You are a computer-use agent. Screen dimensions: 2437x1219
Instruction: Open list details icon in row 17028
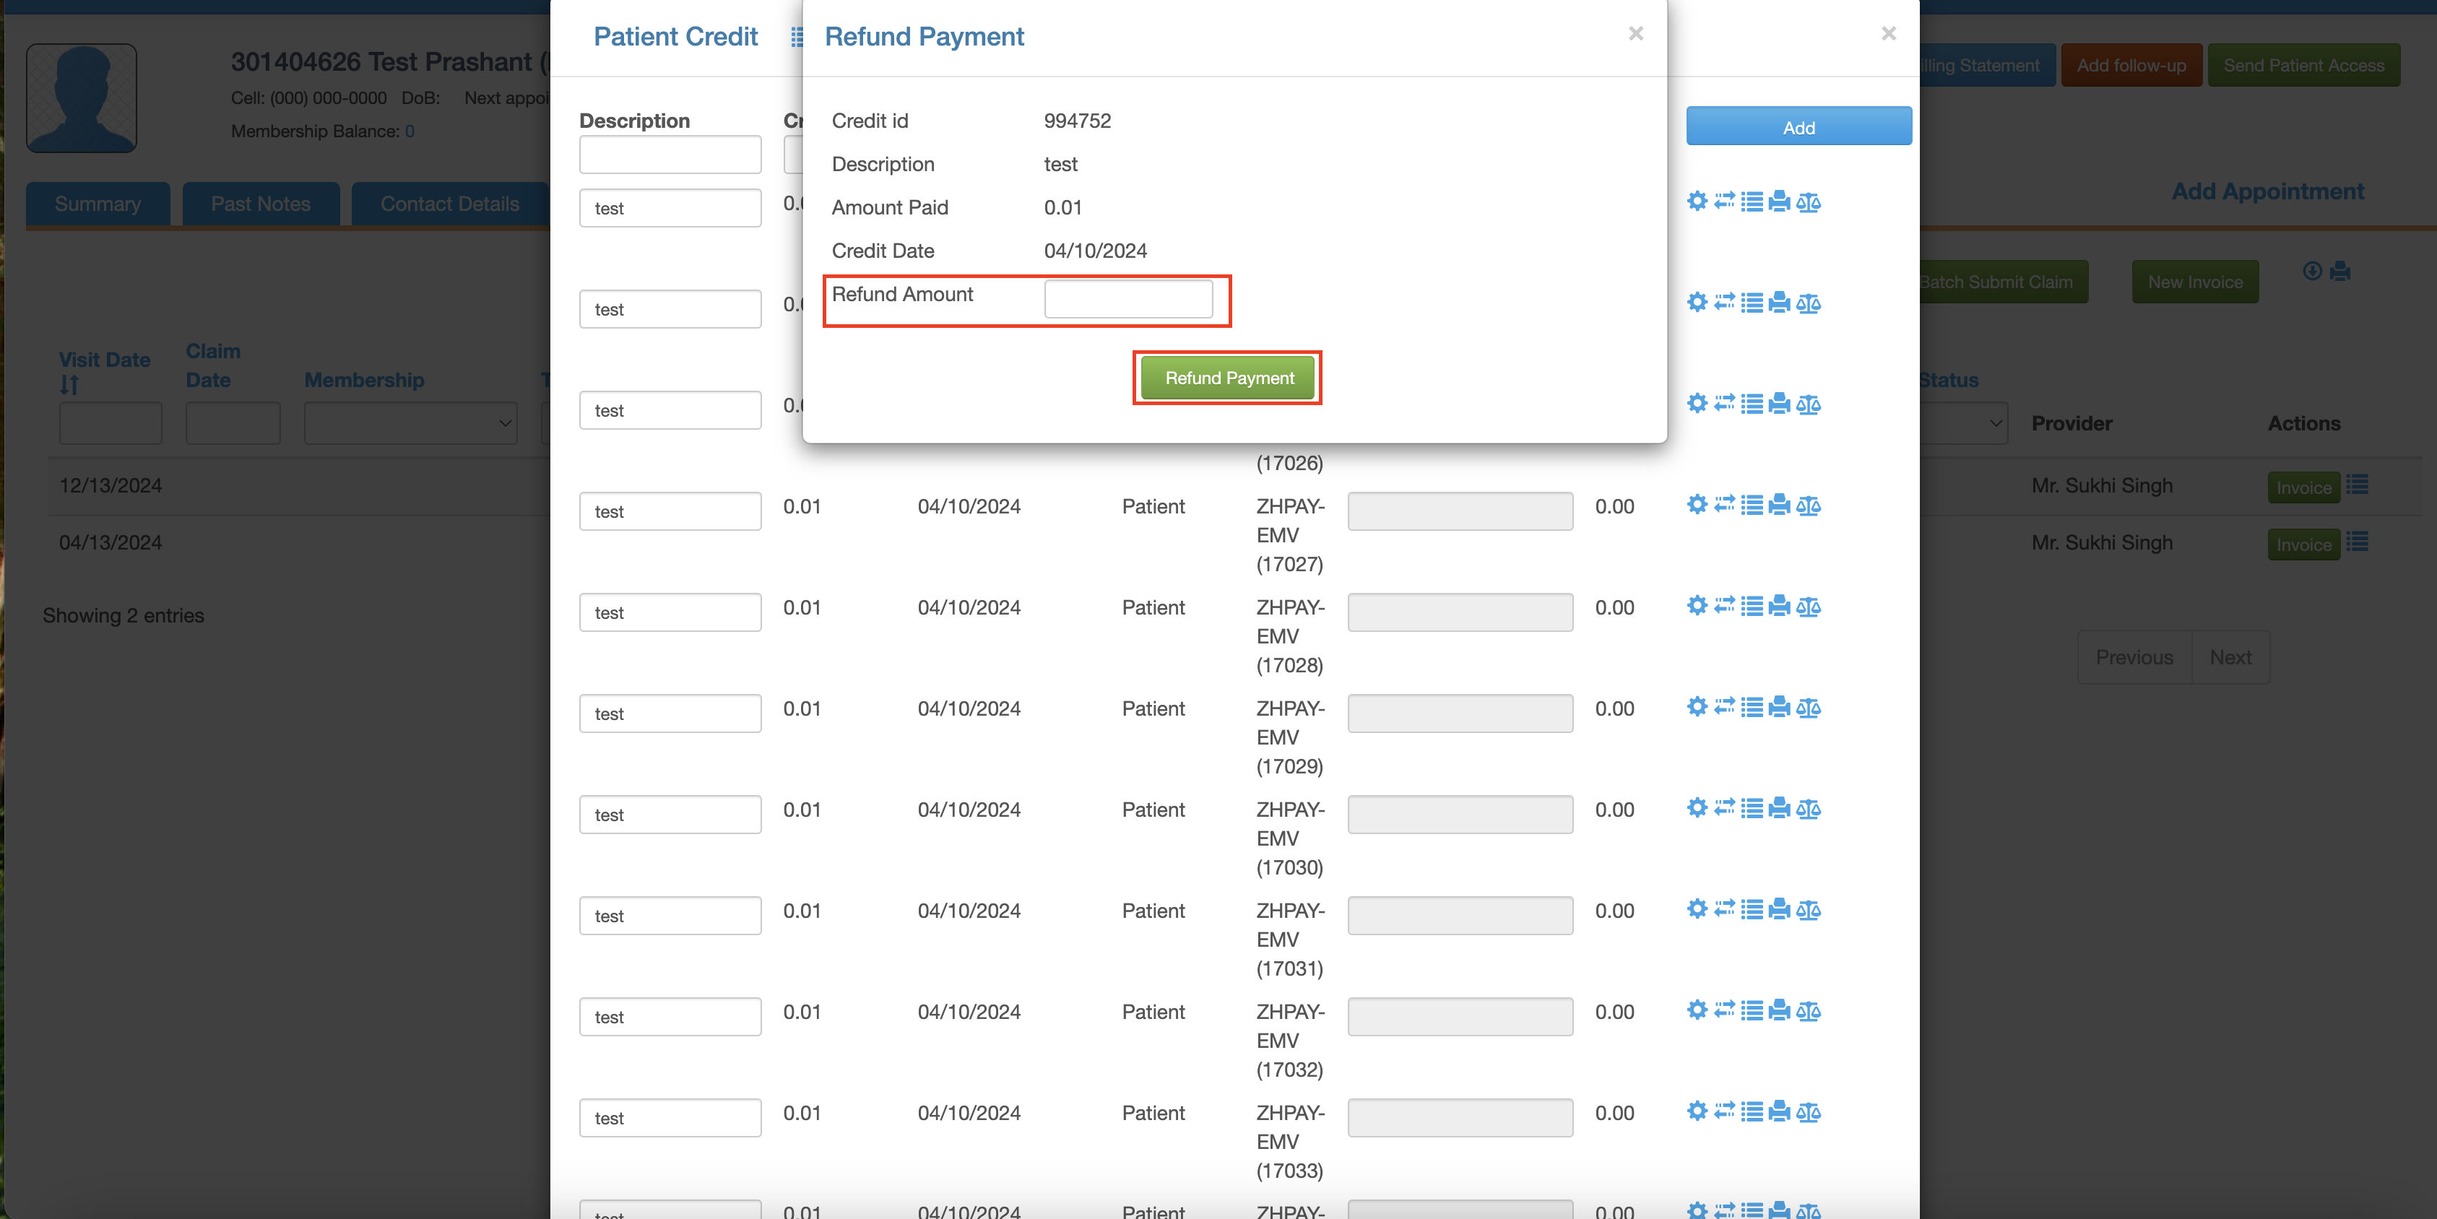[x=1752, y=606]
